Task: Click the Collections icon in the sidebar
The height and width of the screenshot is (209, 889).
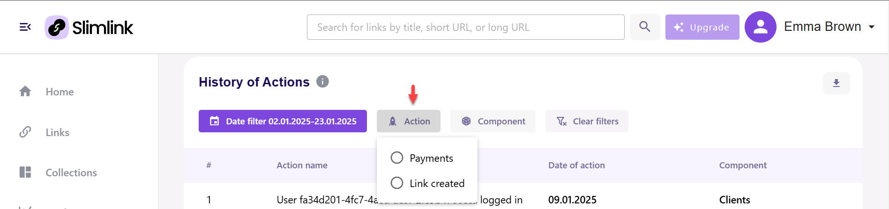Action: coord(25,172)
